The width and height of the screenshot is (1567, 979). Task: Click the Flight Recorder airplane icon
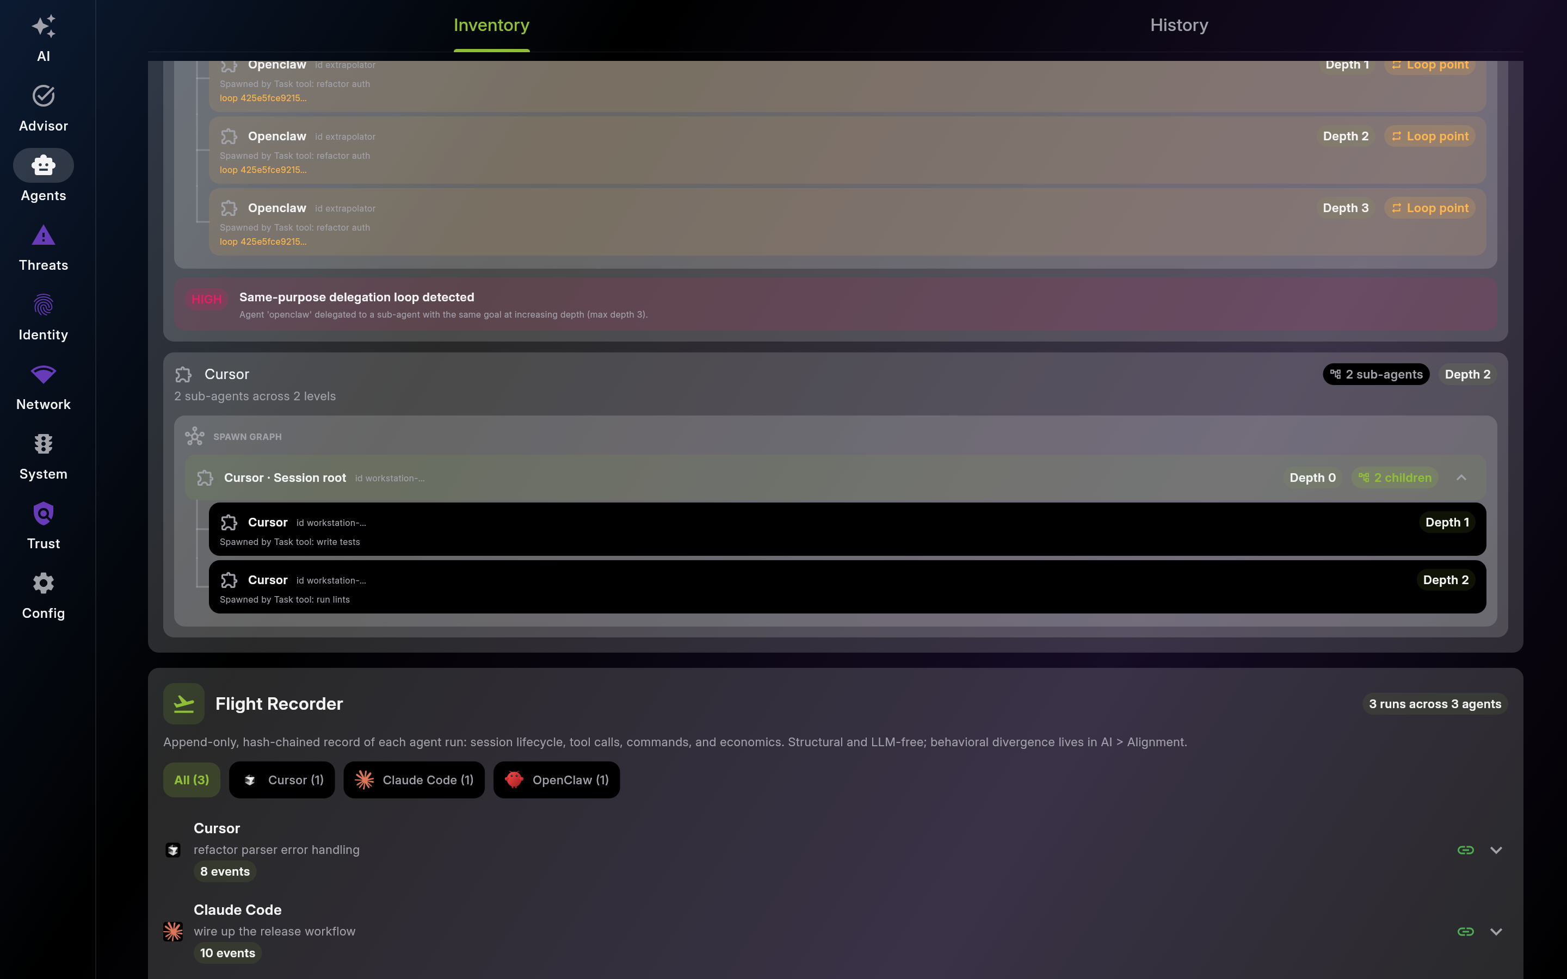click(184, 704)
